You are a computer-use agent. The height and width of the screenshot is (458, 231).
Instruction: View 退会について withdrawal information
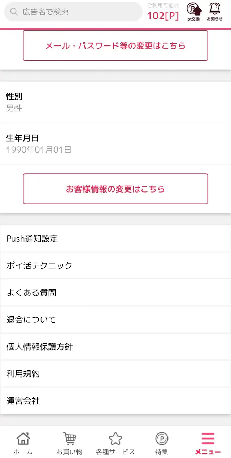[115, 320]
